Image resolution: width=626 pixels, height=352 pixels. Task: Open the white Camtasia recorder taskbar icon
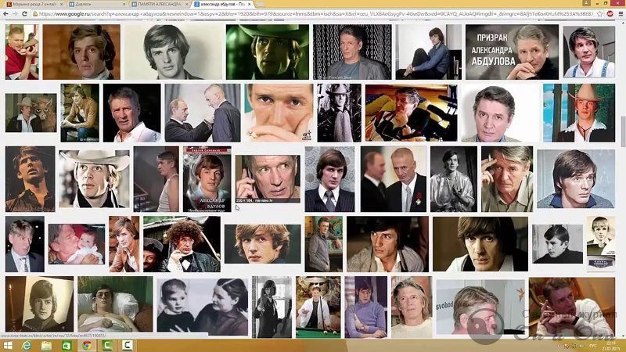[x=127, y=345]
